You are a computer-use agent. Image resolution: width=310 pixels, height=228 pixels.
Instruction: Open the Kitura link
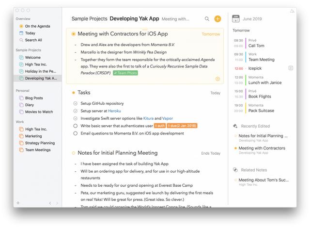(149, 118)
